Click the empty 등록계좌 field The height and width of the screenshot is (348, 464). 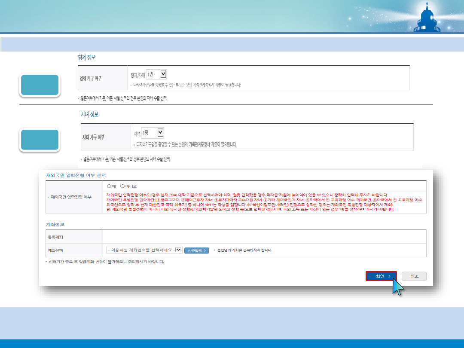[x=264, y=237]
